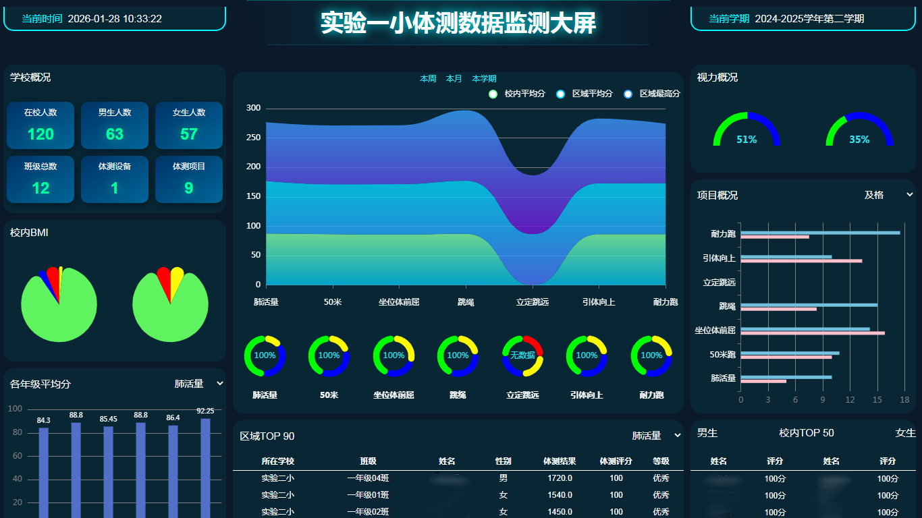Click the 耐力跑 donut ring chart

click(651, 355)
